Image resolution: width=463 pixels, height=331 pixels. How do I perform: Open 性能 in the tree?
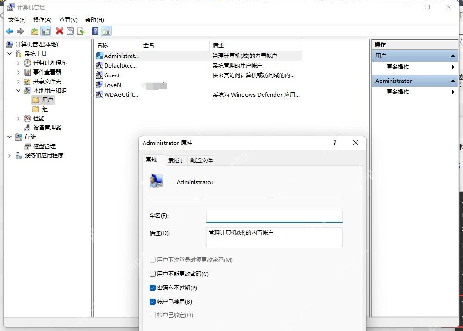tap(39, 119)
